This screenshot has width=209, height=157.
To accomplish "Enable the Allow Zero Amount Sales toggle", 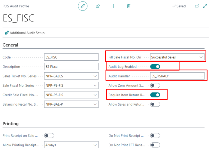I will pyautogui.click(x=155, y=86).
